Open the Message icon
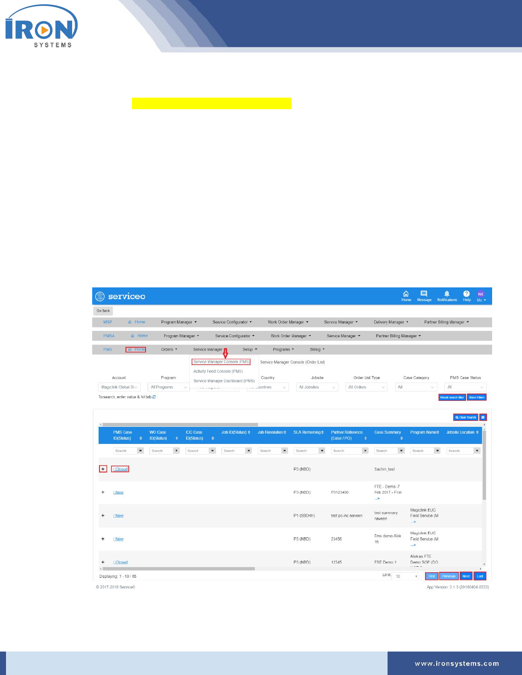 tap(424, 296)
